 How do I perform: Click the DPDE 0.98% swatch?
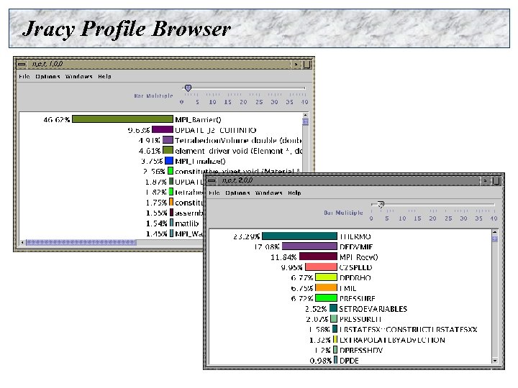click(x=336, y=360)
